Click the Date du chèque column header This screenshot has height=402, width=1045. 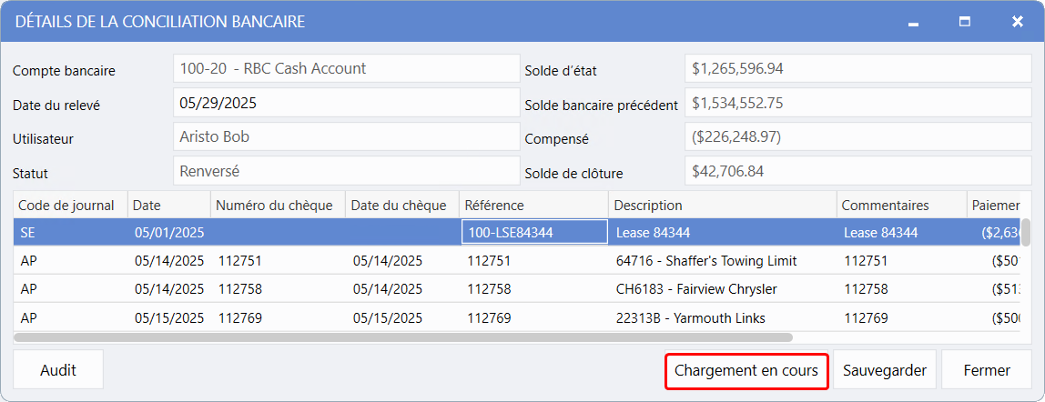(x=399, y=206)
